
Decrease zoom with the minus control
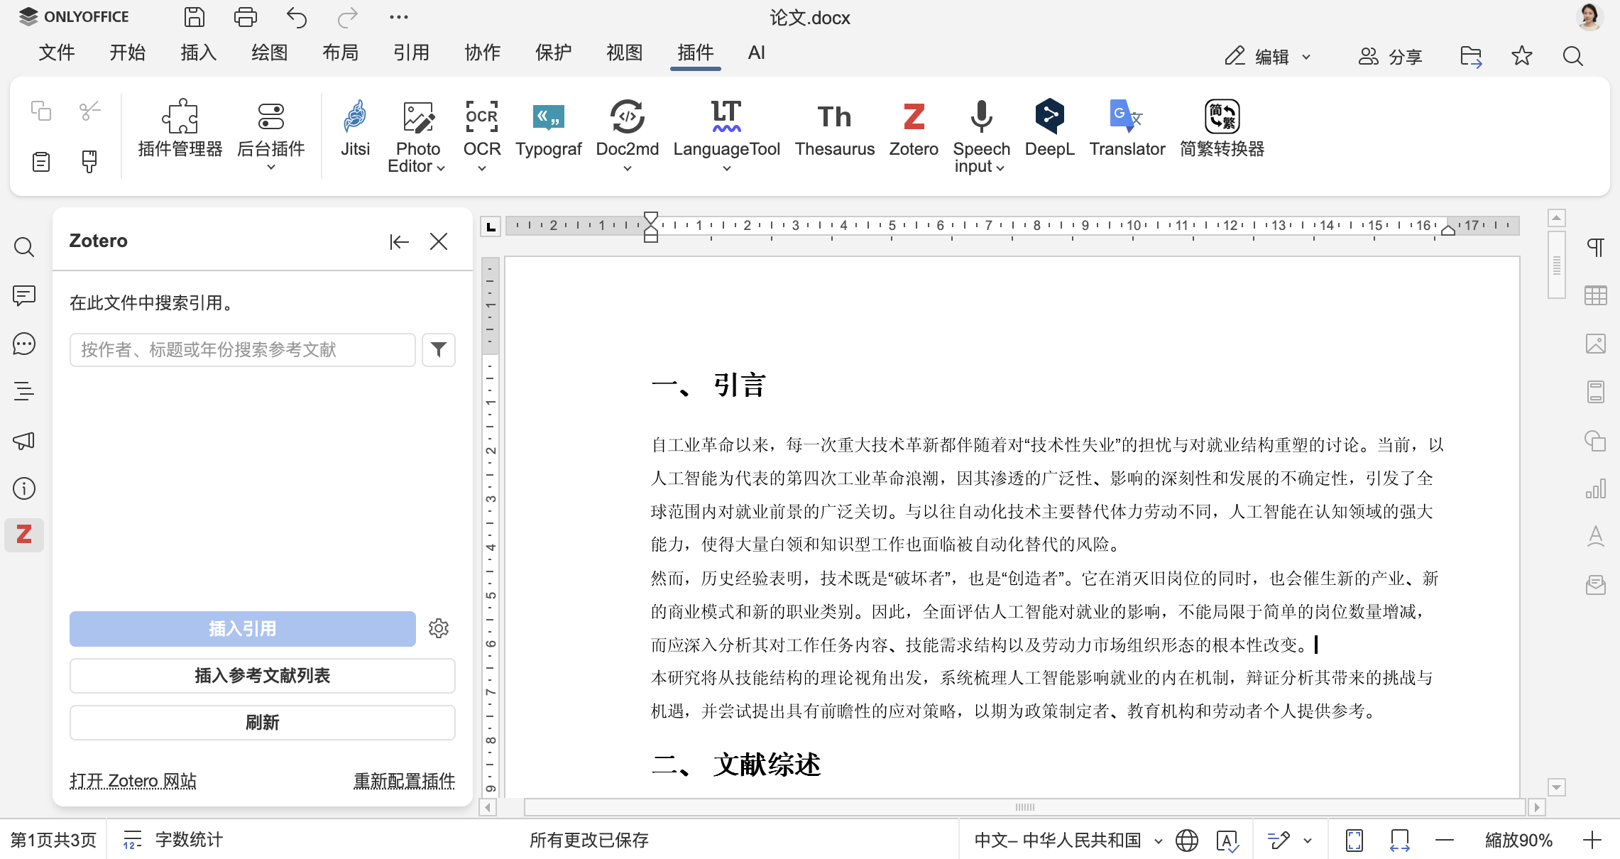pos(1444,840)
